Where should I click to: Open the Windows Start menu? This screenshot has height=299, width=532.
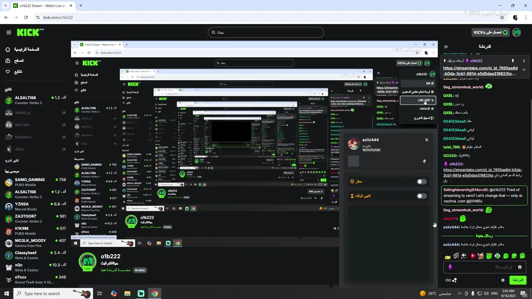pos(7,294)
